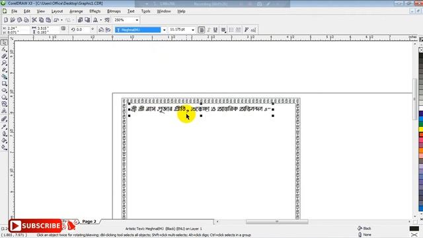Open the Outline tool flyout
The width and height of the screenshot is (423, 238).
[4, 134]
